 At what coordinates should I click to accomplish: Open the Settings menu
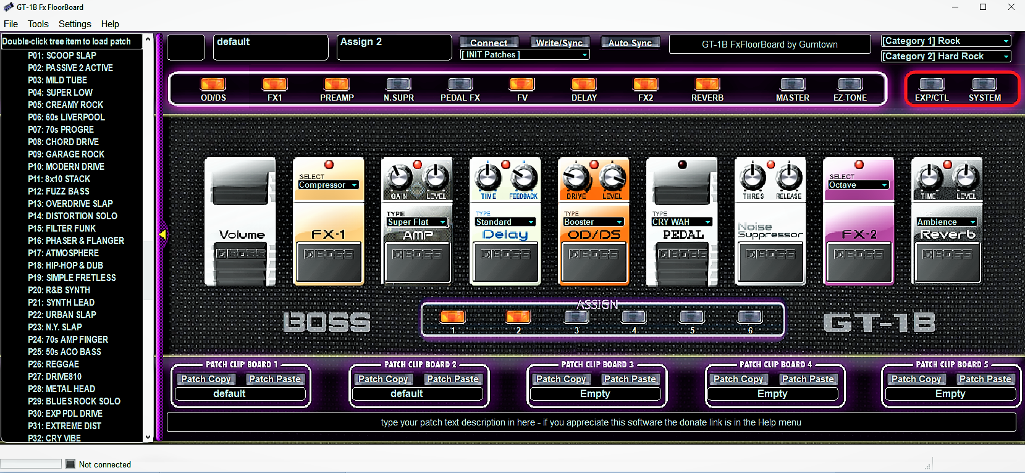point(75,24)
